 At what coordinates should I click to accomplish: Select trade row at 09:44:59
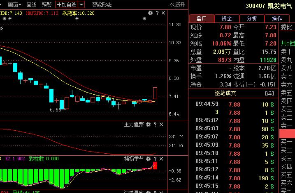point(233,104)
